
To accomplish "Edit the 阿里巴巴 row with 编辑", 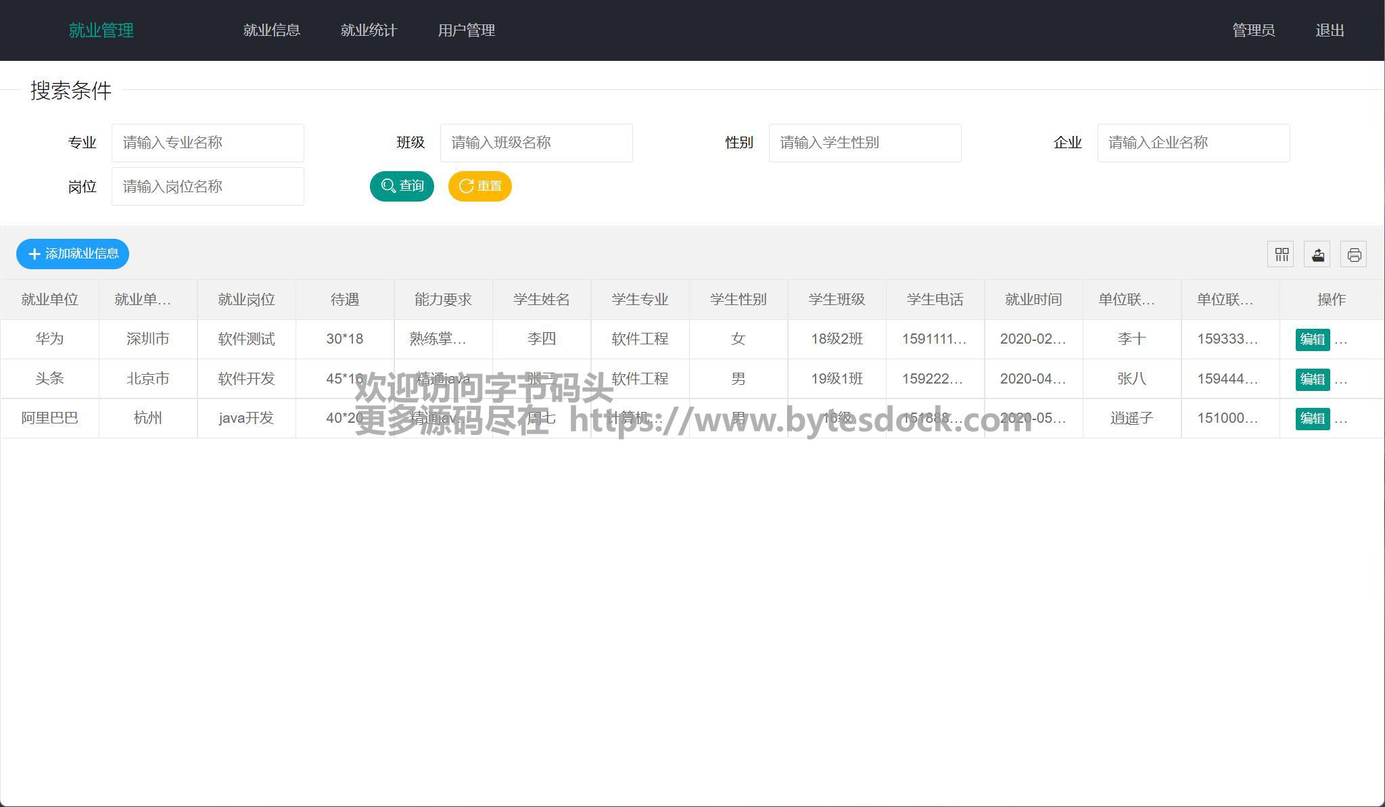I will [1312, 418].
